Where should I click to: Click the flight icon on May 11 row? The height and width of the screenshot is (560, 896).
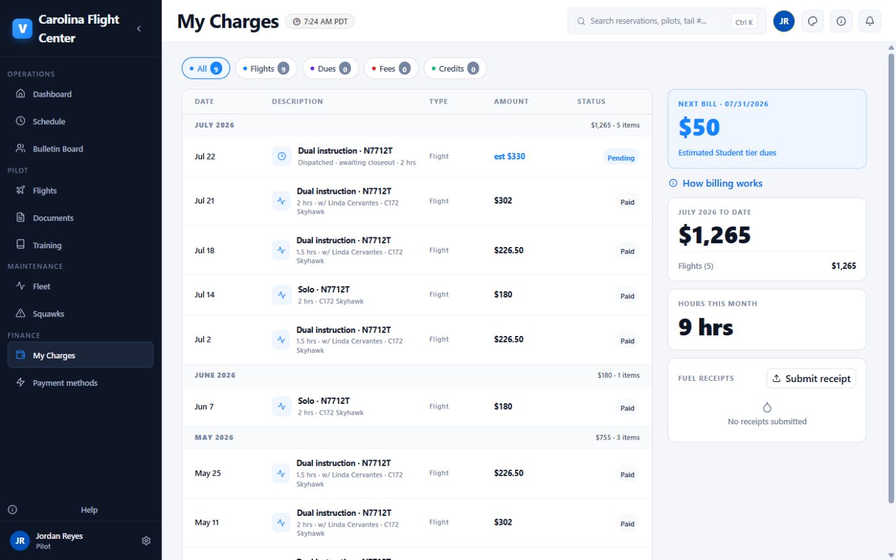tap(281, 523)
